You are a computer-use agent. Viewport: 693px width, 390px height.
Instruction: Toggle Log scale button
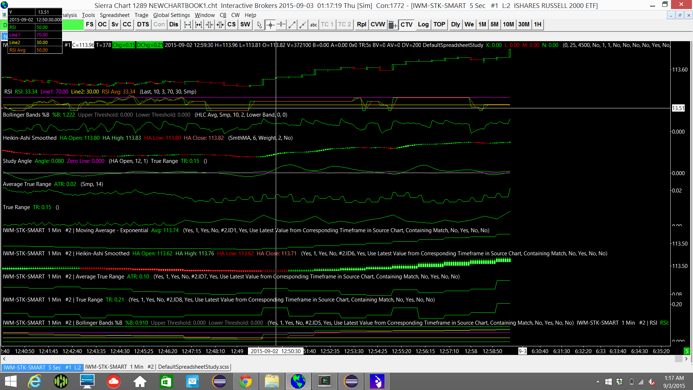point(423,25)
